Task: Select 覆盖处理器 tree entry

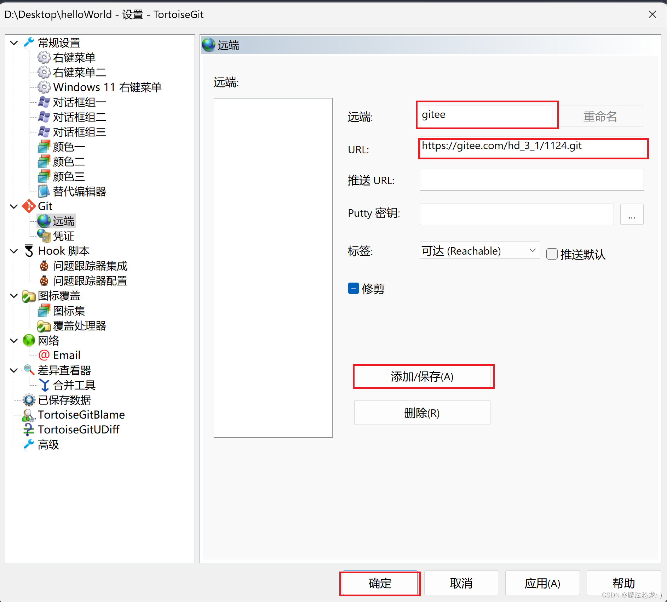Action: [80, 325]
